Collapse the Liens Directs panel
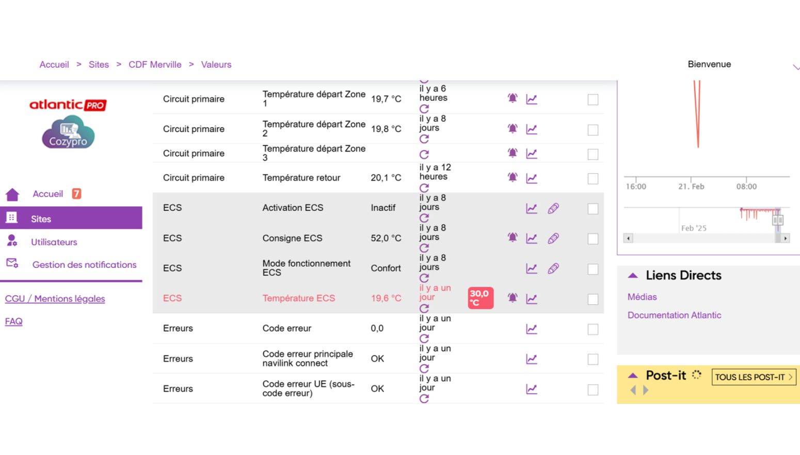 [x=633, y=275]
